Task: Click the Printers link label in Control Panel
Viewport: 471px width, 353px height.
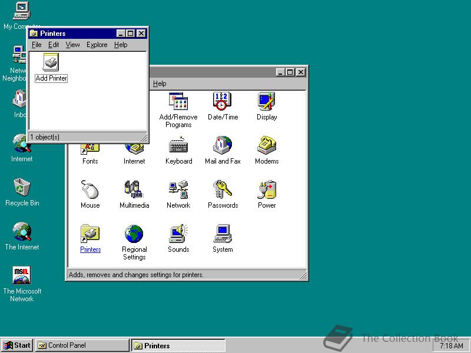Action: point(91,249)
